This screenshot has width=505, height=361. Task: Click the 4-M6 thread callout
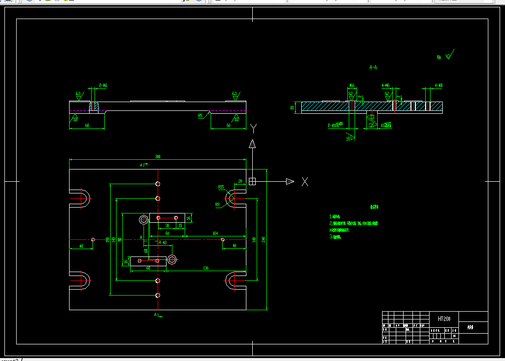click(x=385, y=85)
